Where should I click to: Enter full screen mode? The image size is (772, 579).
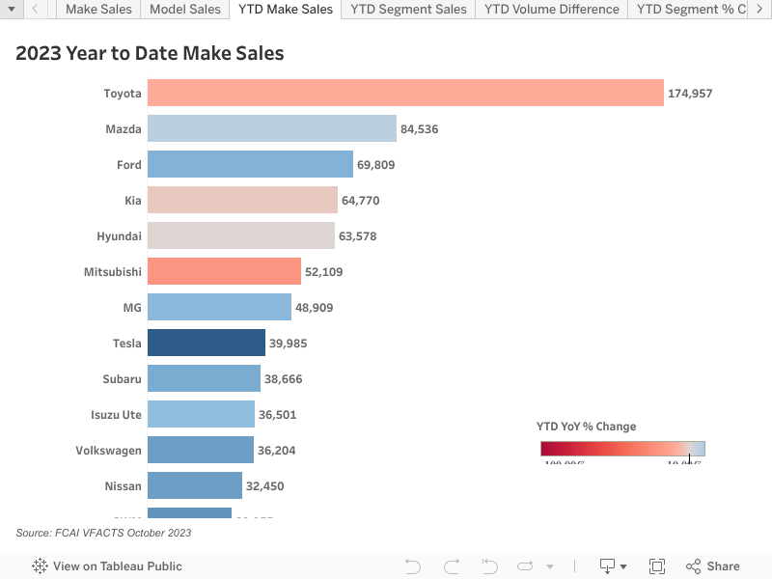coord(657,566)
